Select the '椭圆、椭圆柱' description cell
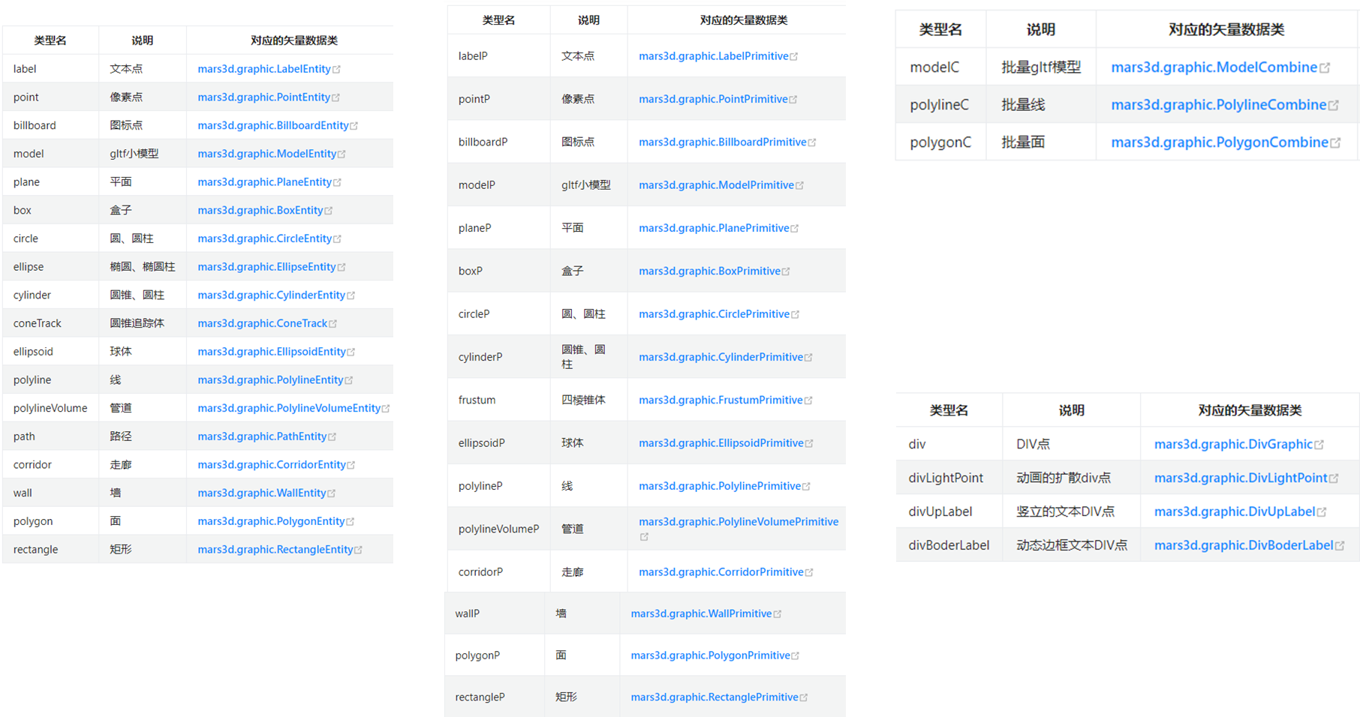 click(143, 267)
